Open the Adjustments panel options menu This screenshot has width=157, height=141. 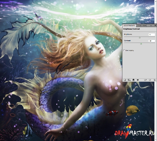155,26
